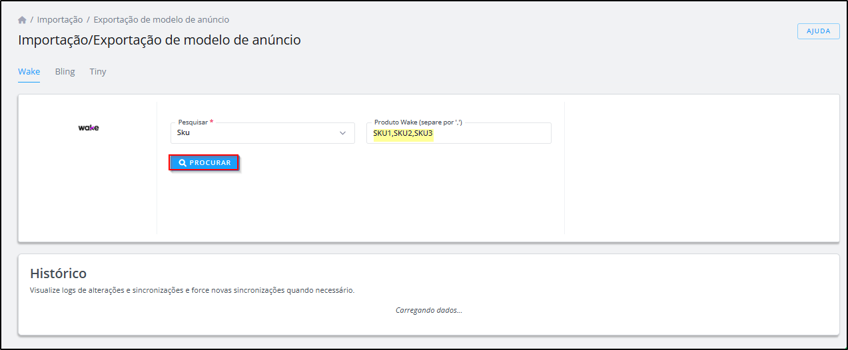The width and height of the screenshot is (848, 350).
Task: Click the PROCURAR search button label
Action: click(x=210, y=163)
